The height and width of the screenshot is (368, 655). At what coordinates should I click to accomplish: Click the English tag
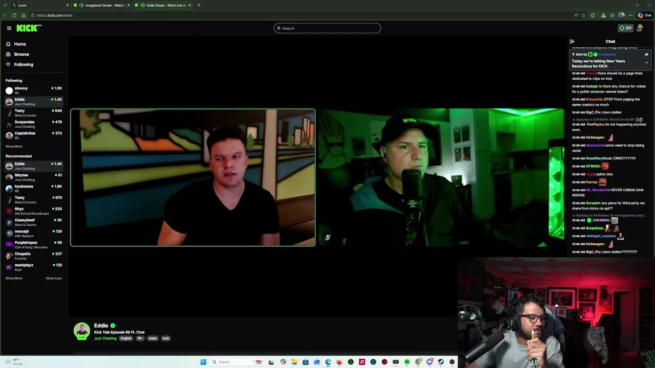[126, 338]
